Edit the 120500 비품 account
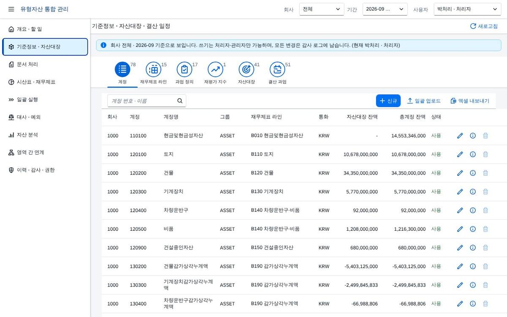507x317 pixels. (460, 229)
